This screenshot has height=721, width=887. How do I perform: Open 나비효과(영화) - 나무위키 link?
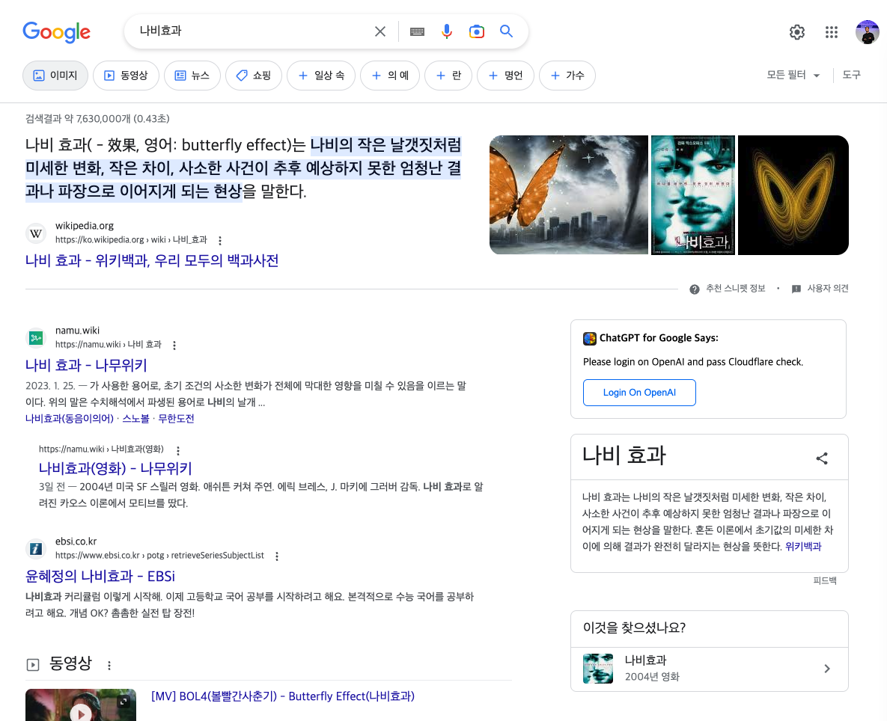pyautogui.click(x=115, y=468)
